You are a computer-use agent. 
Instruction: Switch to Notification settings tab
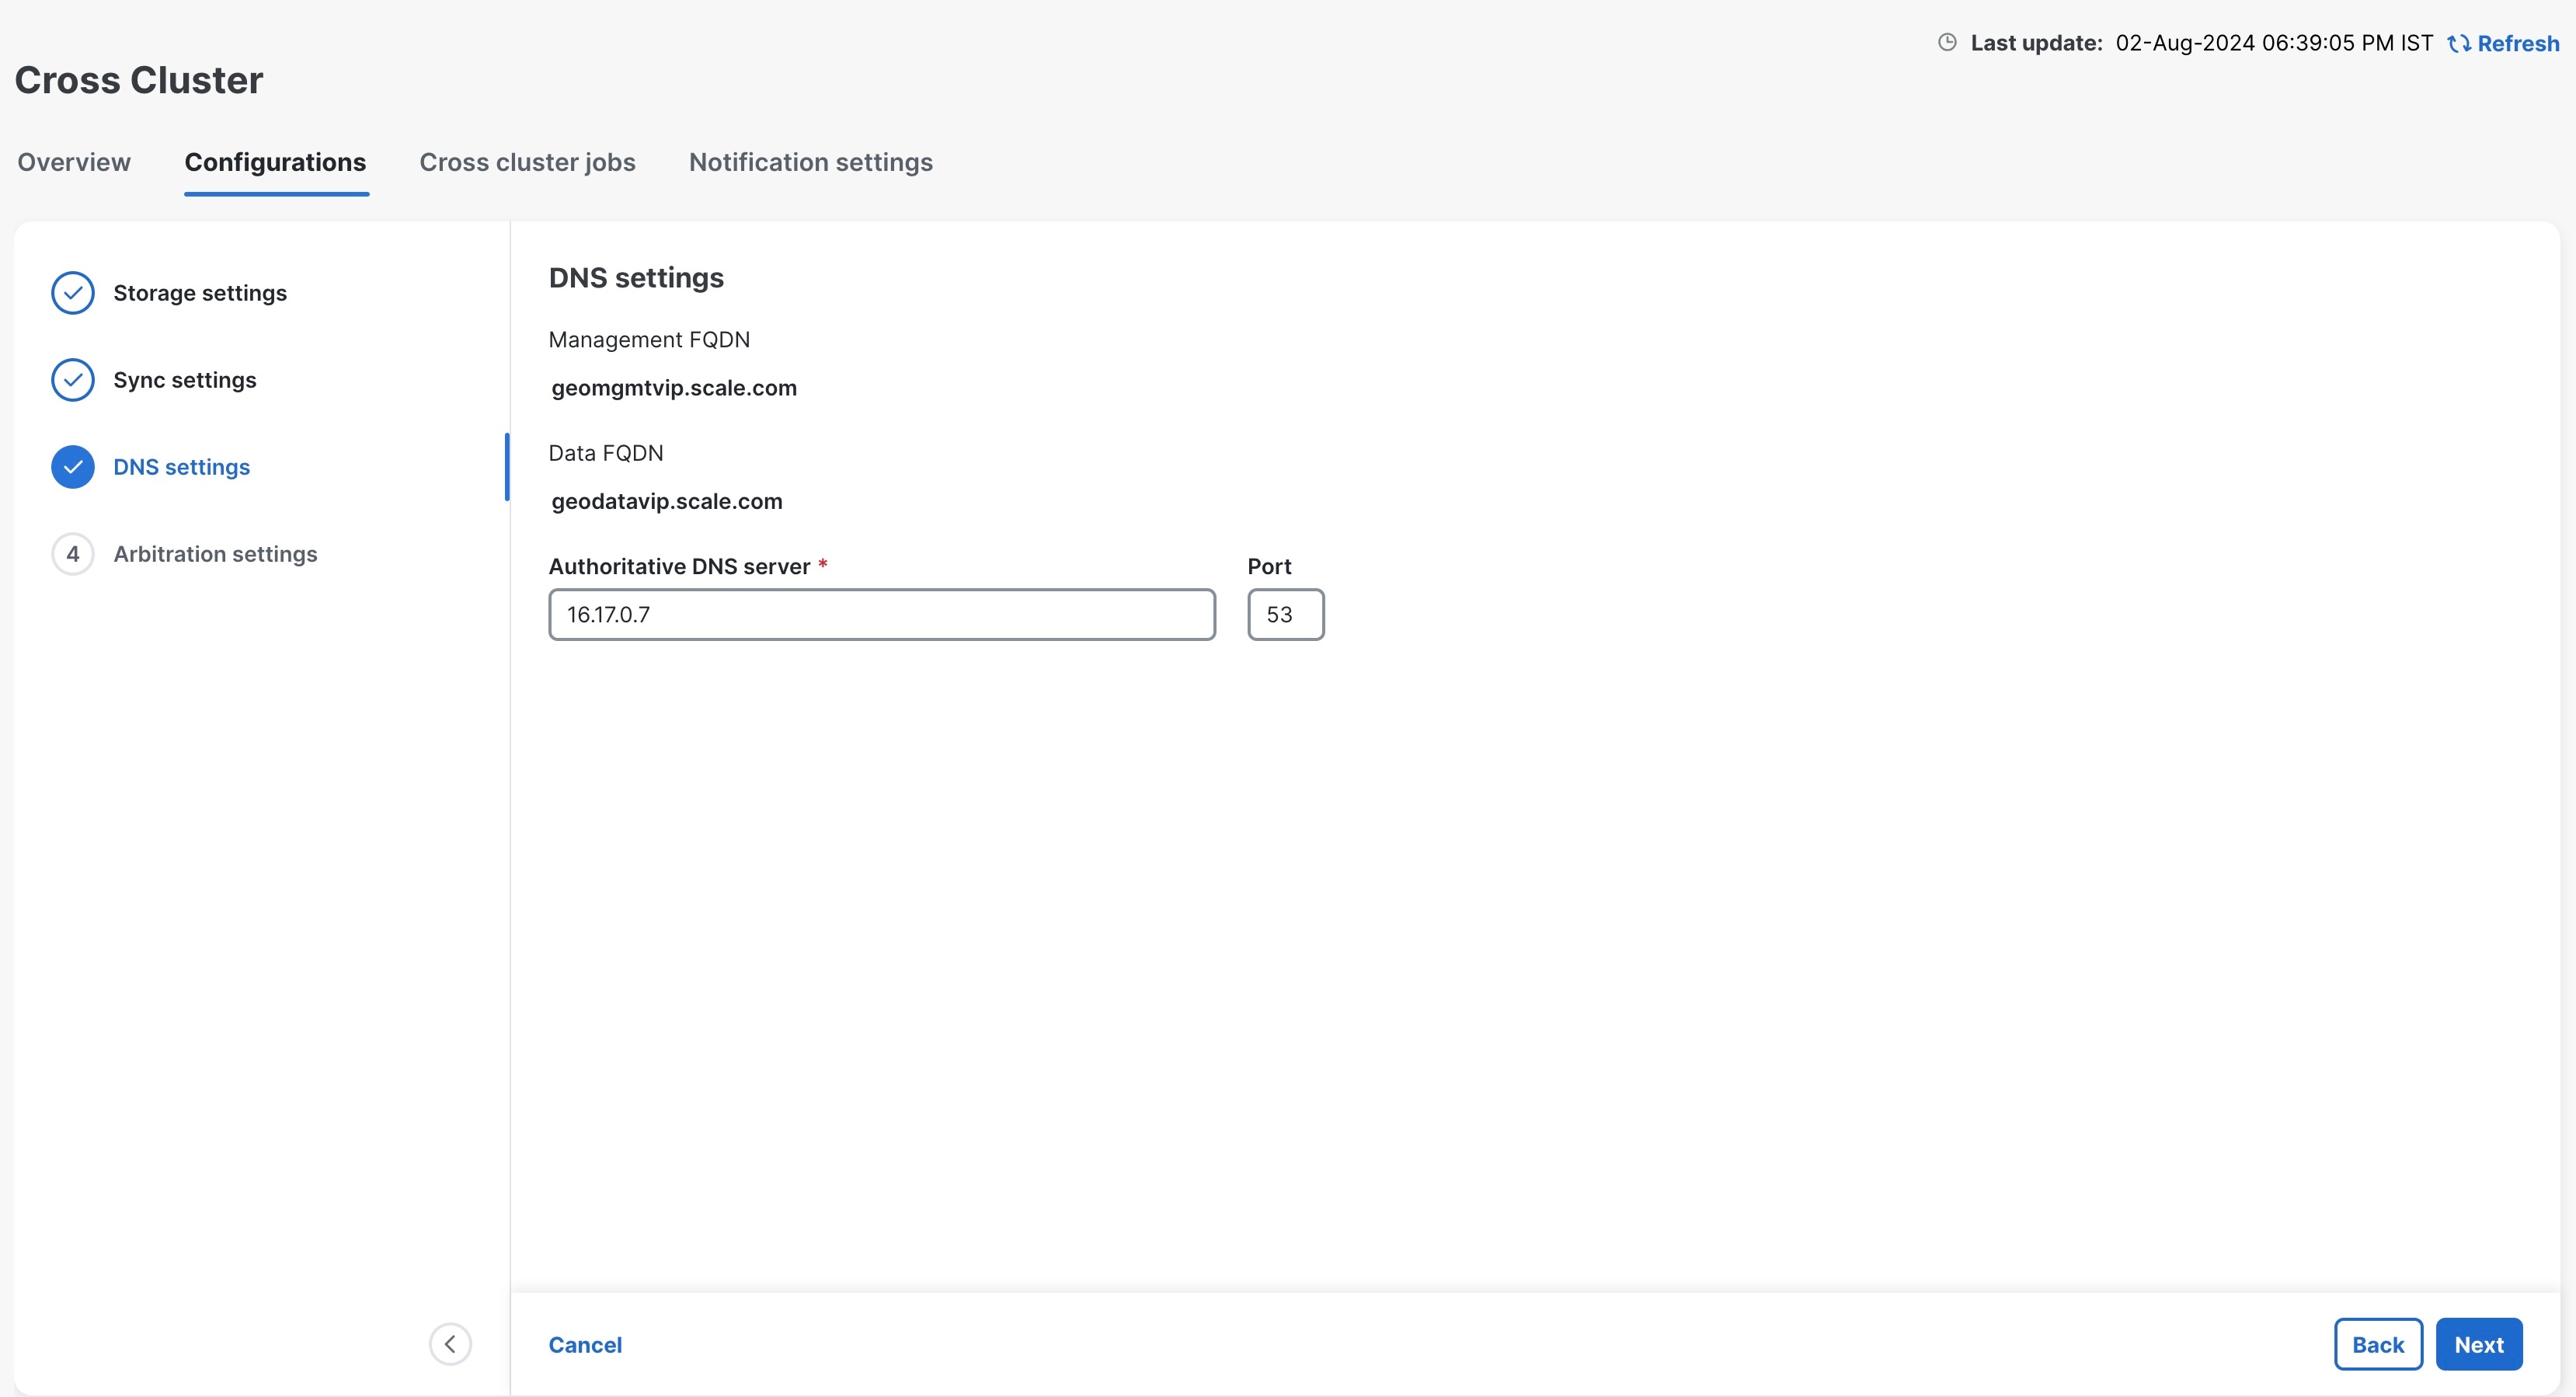click(x=810, y=162)
